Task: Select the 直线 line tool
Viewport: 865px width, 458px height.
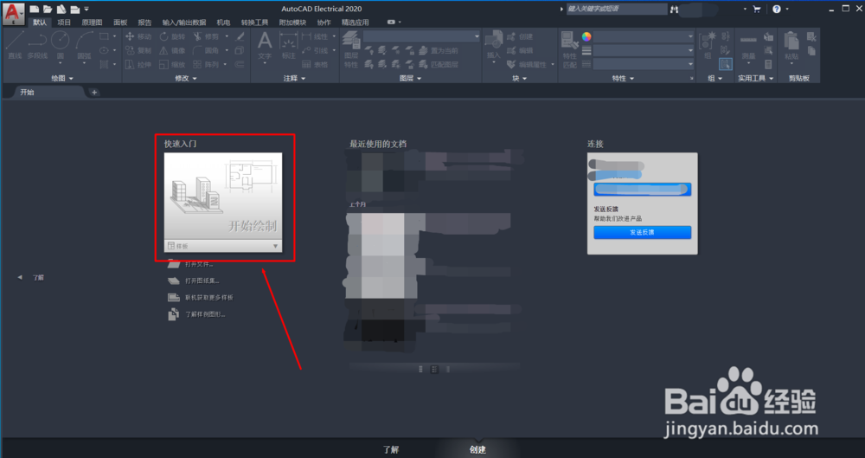Action: (15, 45)
